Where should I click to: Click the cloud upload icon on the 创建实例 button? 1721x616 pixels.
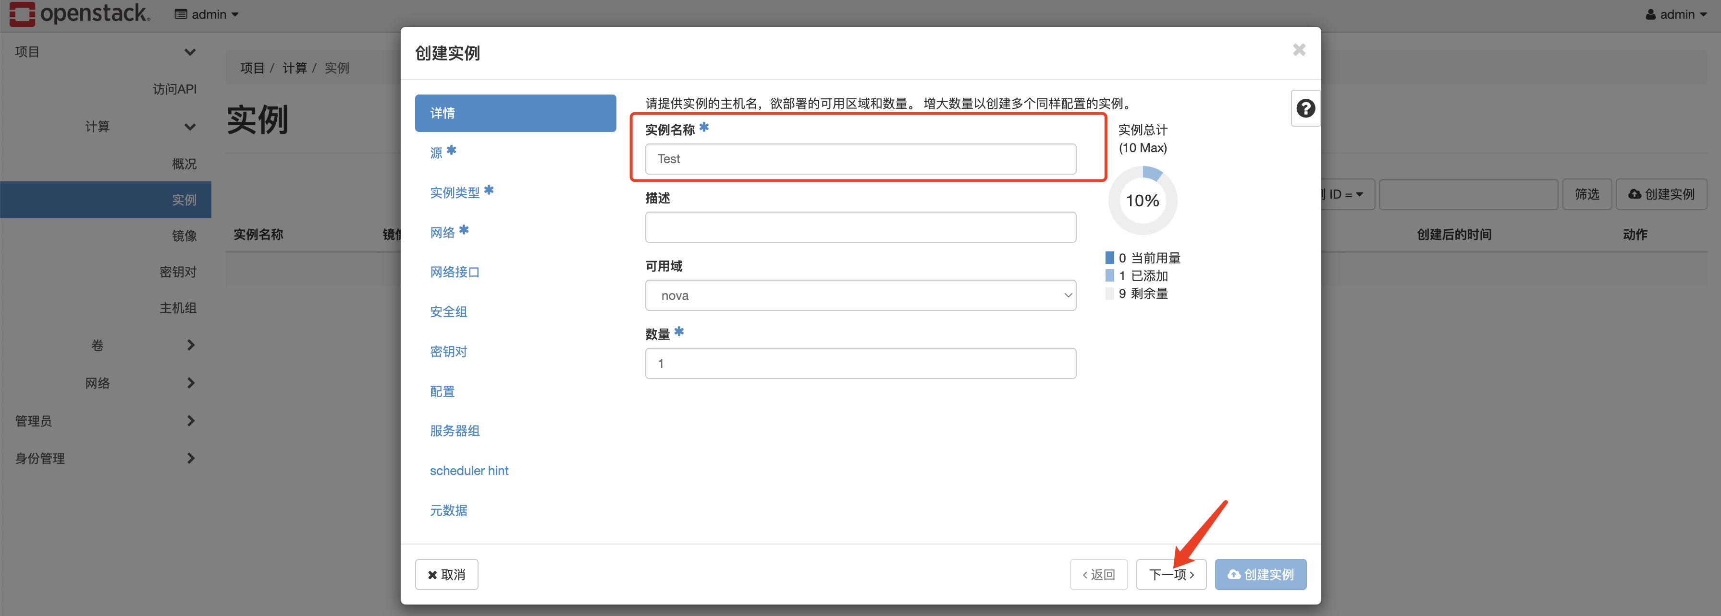tap(1234, 574)
